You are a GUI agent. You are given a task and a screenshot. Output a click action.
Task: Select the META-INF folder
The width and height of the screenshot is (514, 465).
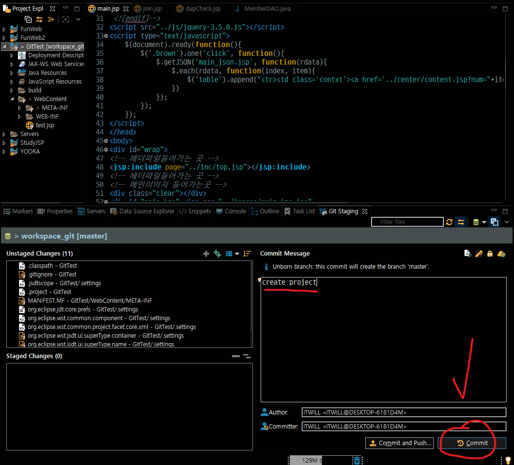(55, 108)
